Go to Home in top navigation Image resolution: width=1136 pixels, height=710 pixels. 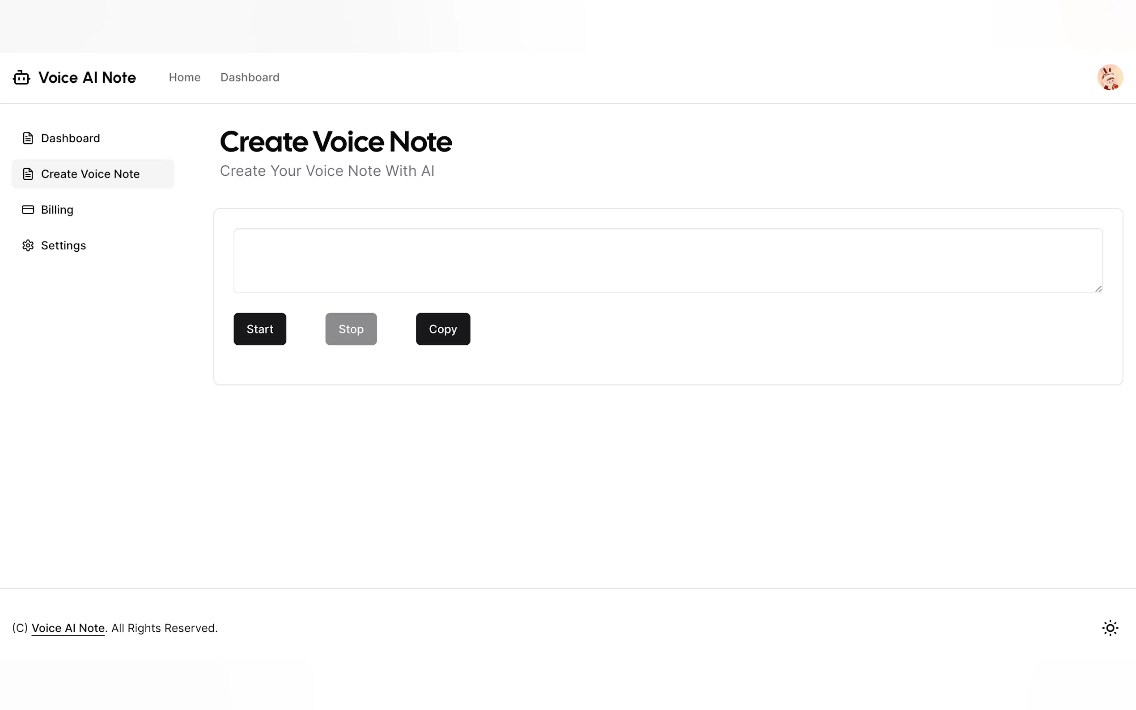185,77
